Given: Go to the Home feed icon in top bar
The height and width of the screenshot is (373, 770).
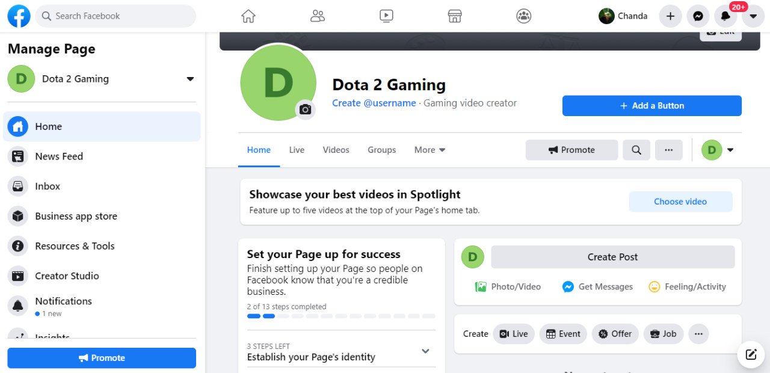Looking at the screenshot, I should pyautogui.click(x=248, y=16).
